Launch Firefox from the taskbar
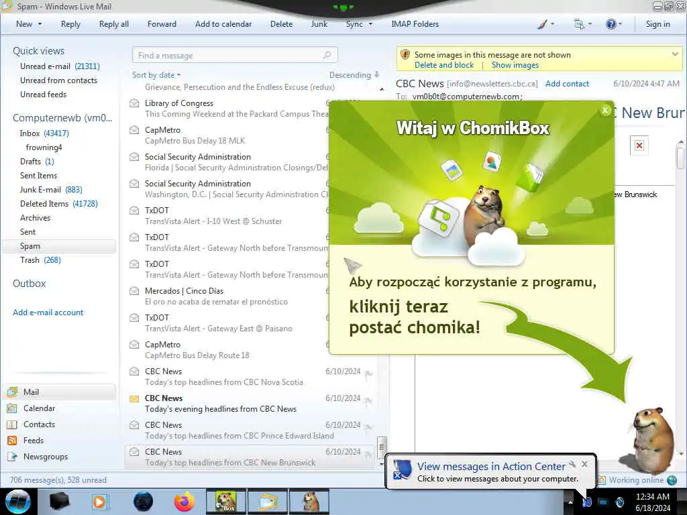Image resolution: width=687 pixels, height=515 pixels. coord(184,502)
